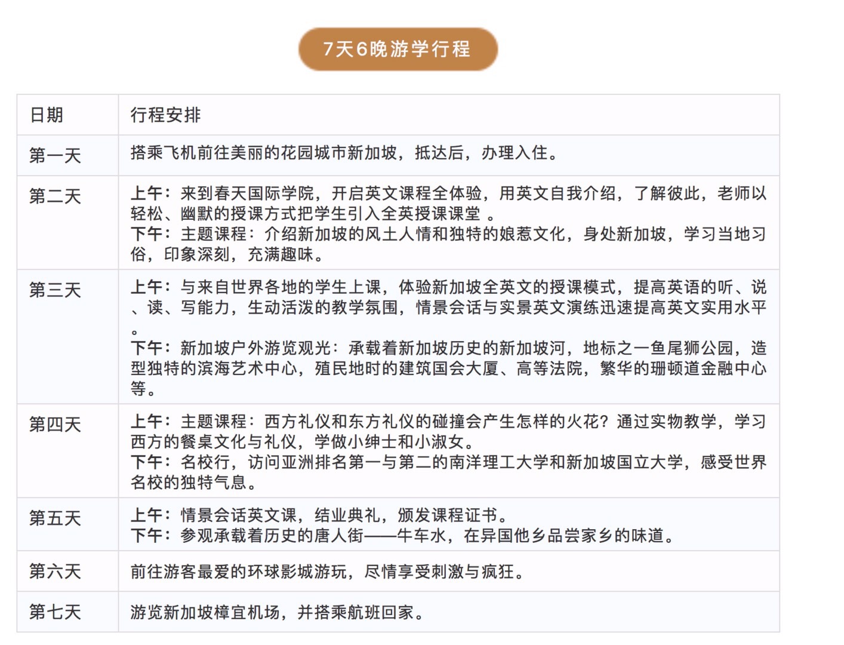The width and height of the screenshot is (844, 645).
Task: Click the 娘惹文化 afternoon line in day two
Action: pos(448,234)
